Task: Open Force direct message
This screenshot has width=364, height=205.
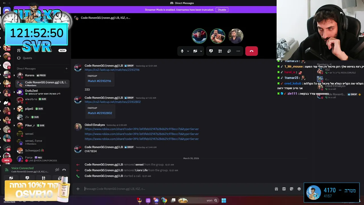Action: click(42, 159)
